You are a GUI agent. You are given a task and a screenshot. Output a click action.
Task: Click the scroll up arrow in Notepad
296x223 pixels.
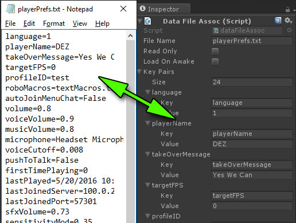point(131,36)
